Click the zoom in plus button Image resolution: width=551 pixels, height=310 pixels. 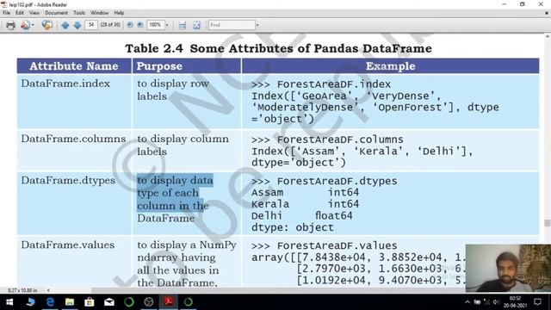tap(139, 25)
